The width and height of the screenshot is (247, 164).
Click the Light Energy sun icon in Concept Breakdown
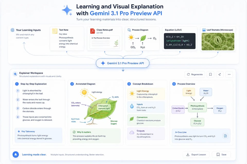point(132,94)
